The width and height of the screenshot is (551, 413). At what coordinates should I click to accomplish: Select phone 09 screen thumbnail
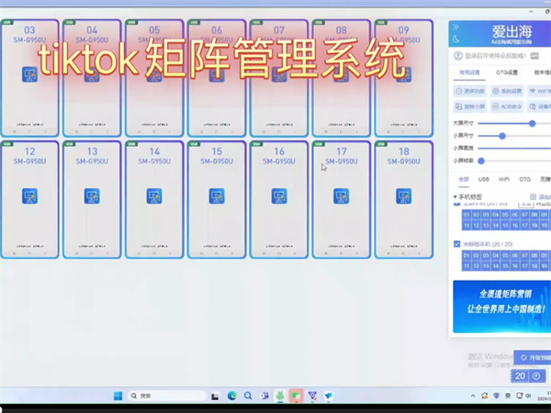pos(404,78)
